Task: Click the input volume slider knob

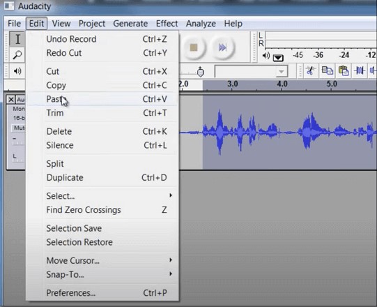Action: [x=200, y=72]
